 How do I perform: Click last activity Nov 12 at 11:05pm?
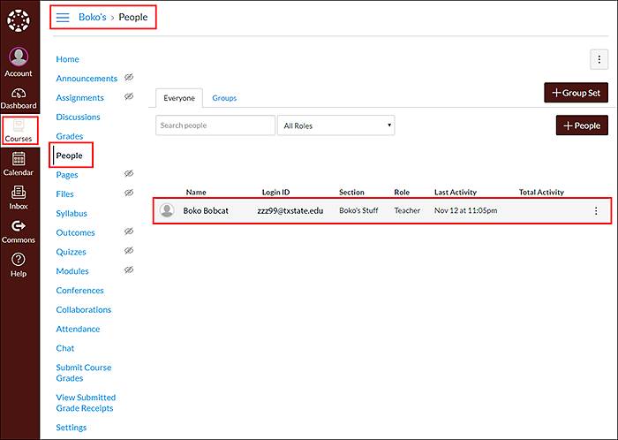tap(465, 210)
